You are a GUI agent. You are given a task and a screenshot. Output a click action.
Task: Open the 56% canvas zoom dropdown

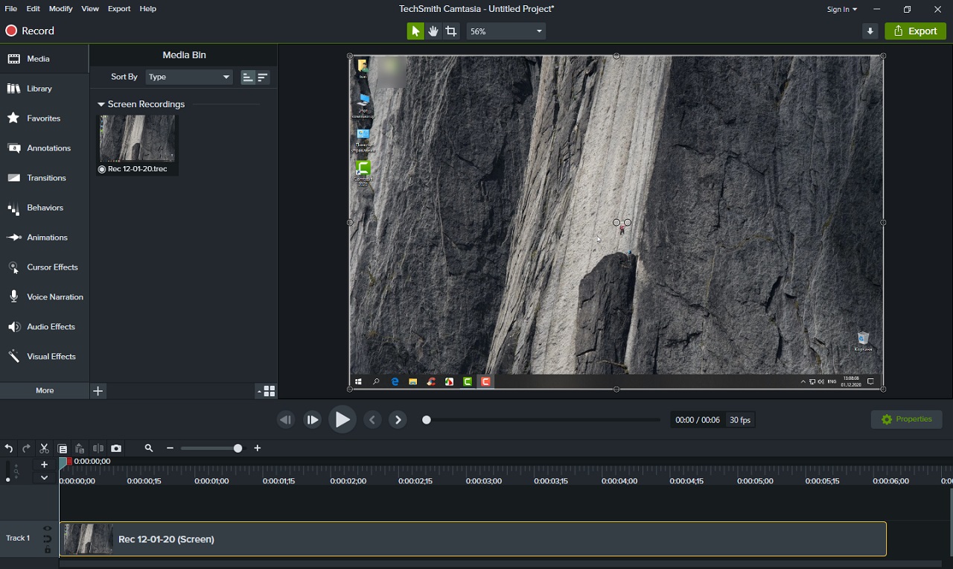pos(506,31)
